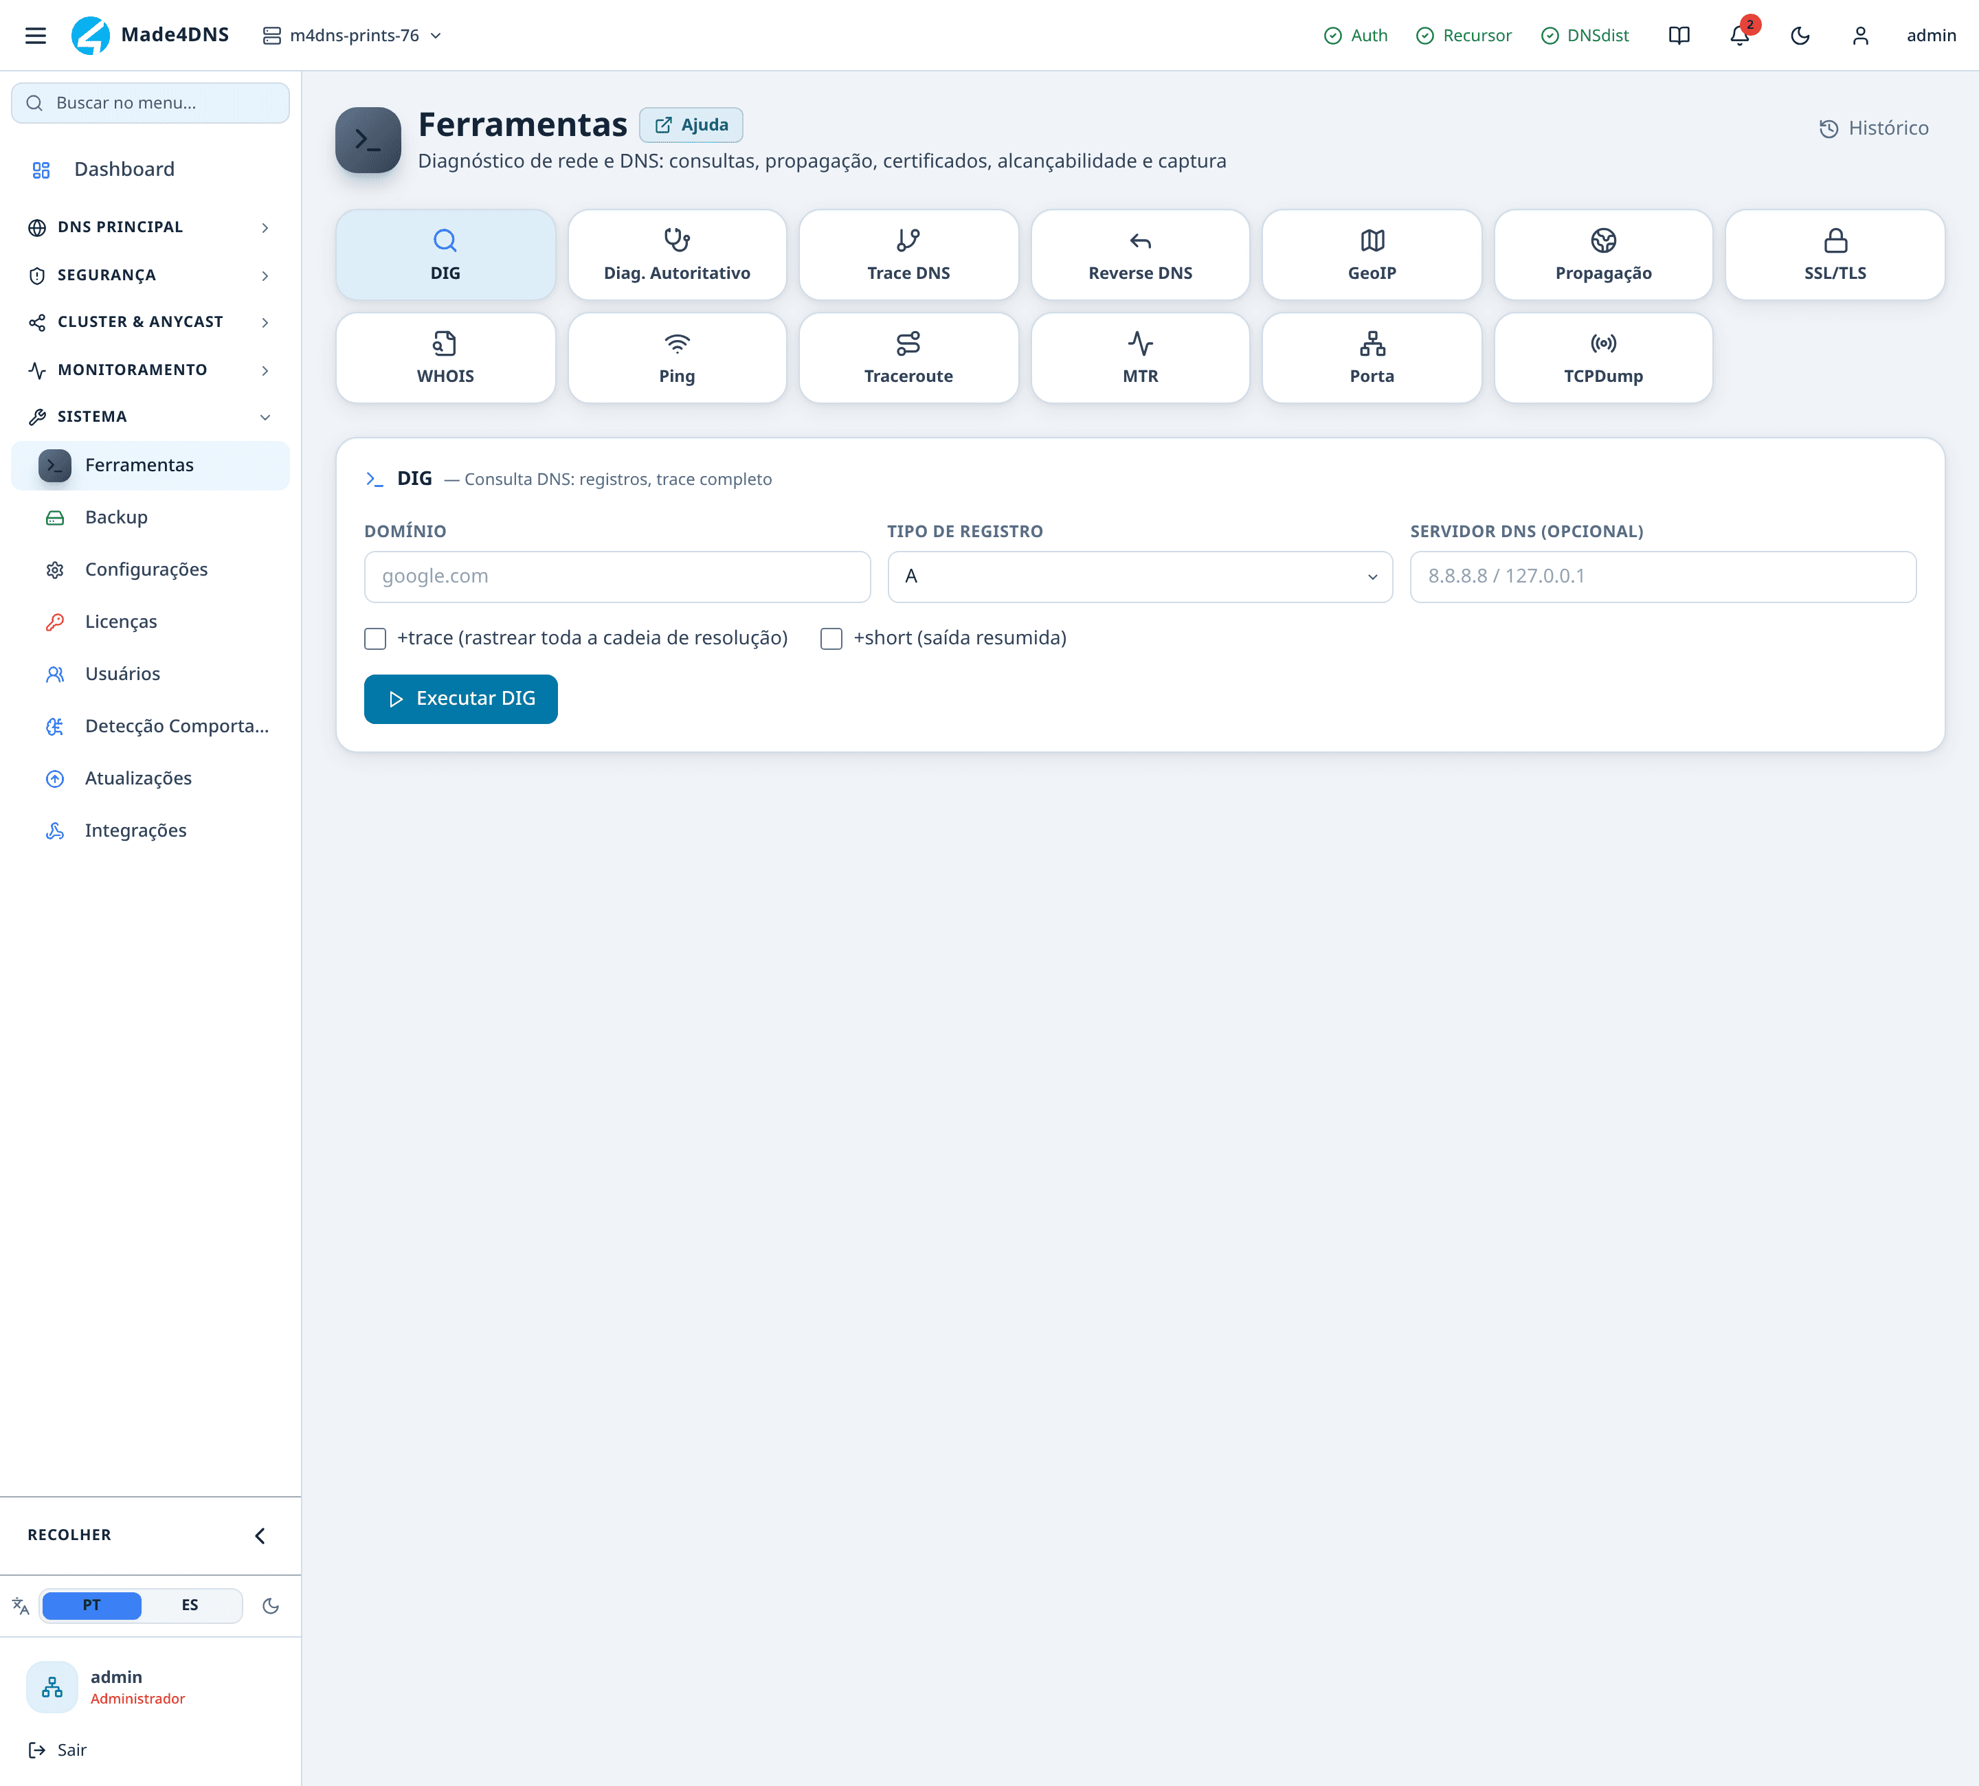Screen dimensions: 1979x1786
Task: Open Detecção Comportamental page
Action: click(x=150, y=726)
